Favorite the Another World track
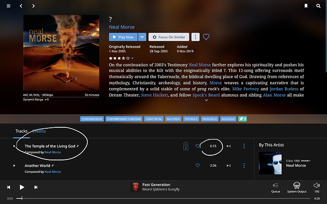Viewport: 327px width, 204px height. pyautogui.click(x=198, y=166)
